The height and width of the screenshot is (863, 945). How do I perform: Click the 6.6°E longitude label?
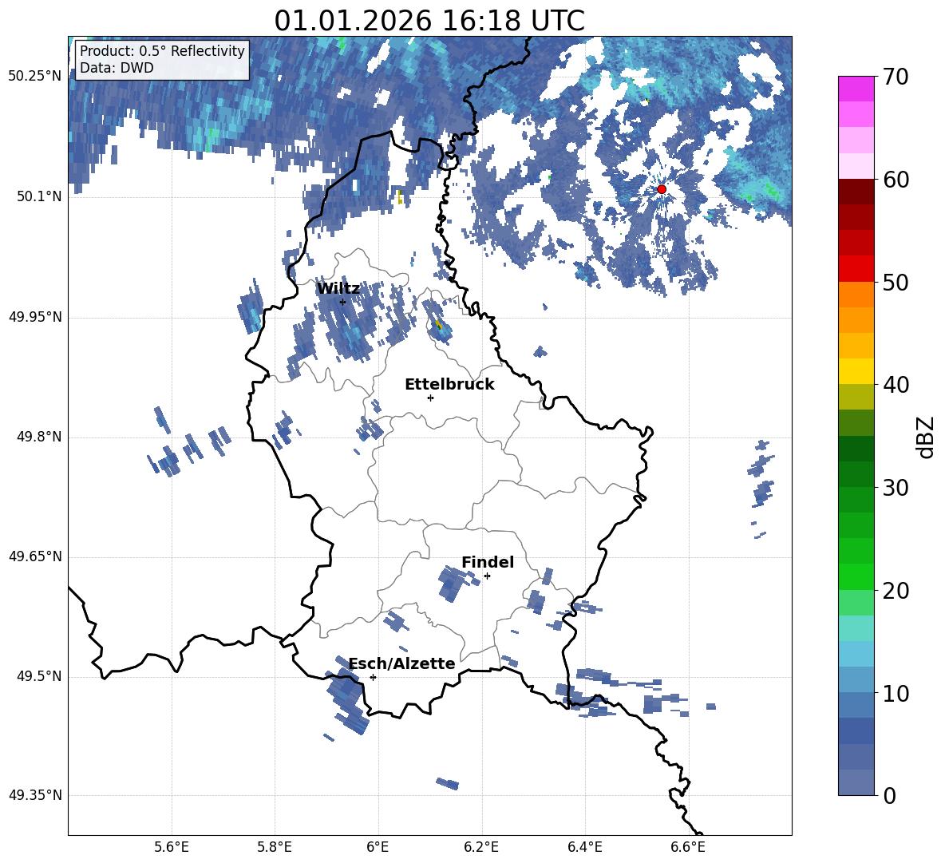(x=688, y=847)
